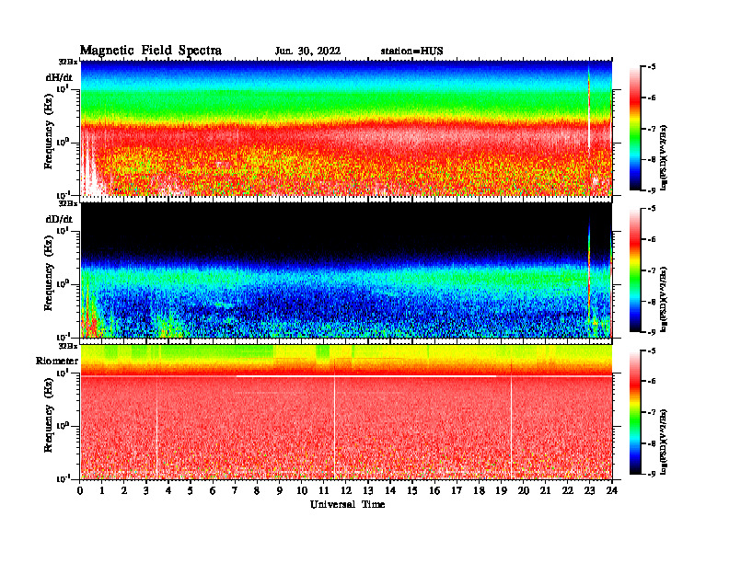Screen dimensions: 729x563
Task: Click the 'dD/dt' panel label
Action: coord(59,219)
